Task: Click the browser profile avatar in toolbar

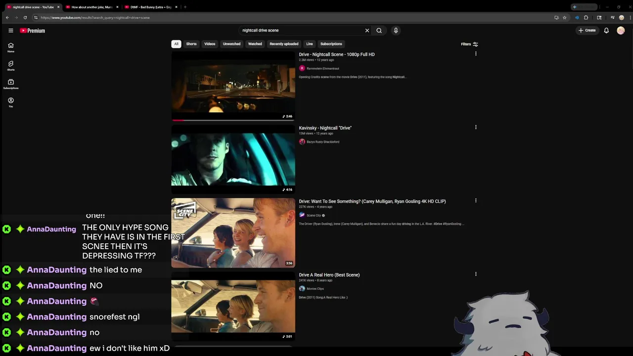Action: (x=622, y=17)
